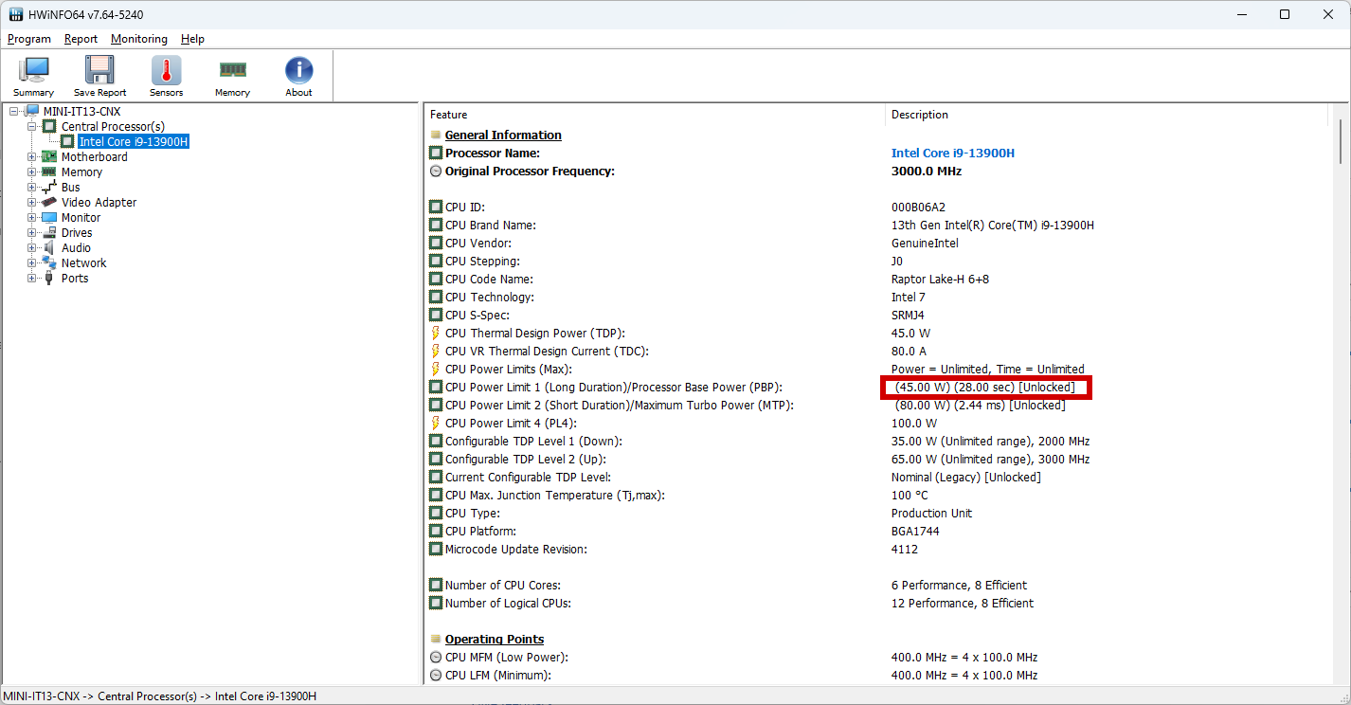Viewport: 1351px width, 705px height.
Task: Open the Program menu
Action: click(x=29, y=39)
